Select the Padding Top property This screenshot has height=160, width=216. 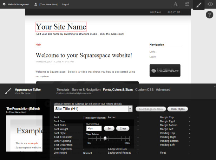coord(167,133)
